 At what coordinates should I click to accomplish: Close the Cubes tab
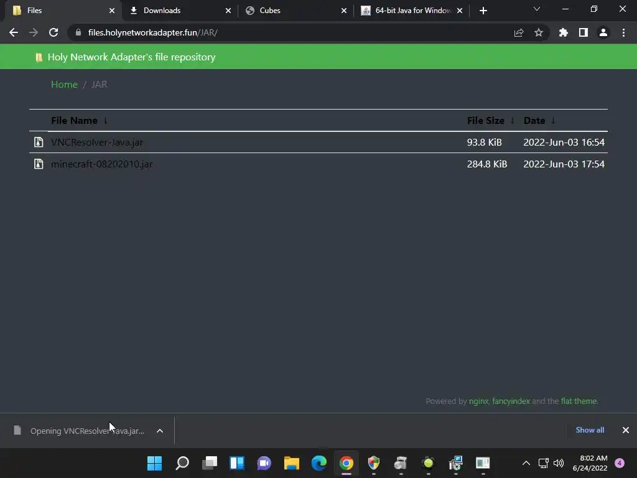(x=344, y=11)
